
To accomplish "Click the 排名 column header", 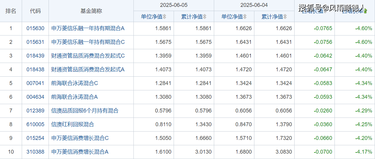I will [x=11, y=11].
